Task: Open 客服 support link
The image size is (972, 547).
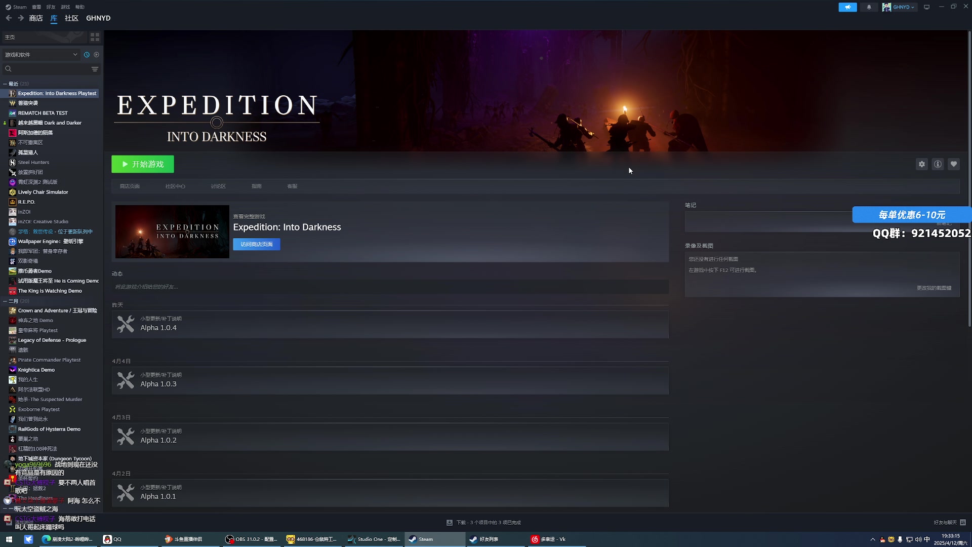Action: 292,186
